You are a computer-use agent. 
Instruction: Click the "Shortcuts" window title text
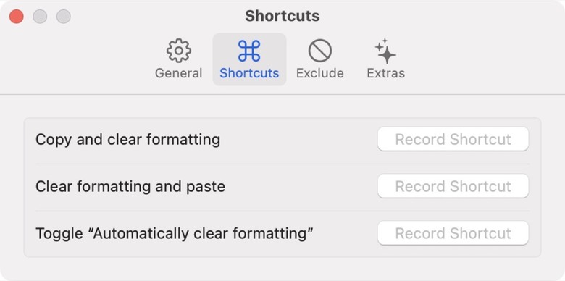point(282,16)
